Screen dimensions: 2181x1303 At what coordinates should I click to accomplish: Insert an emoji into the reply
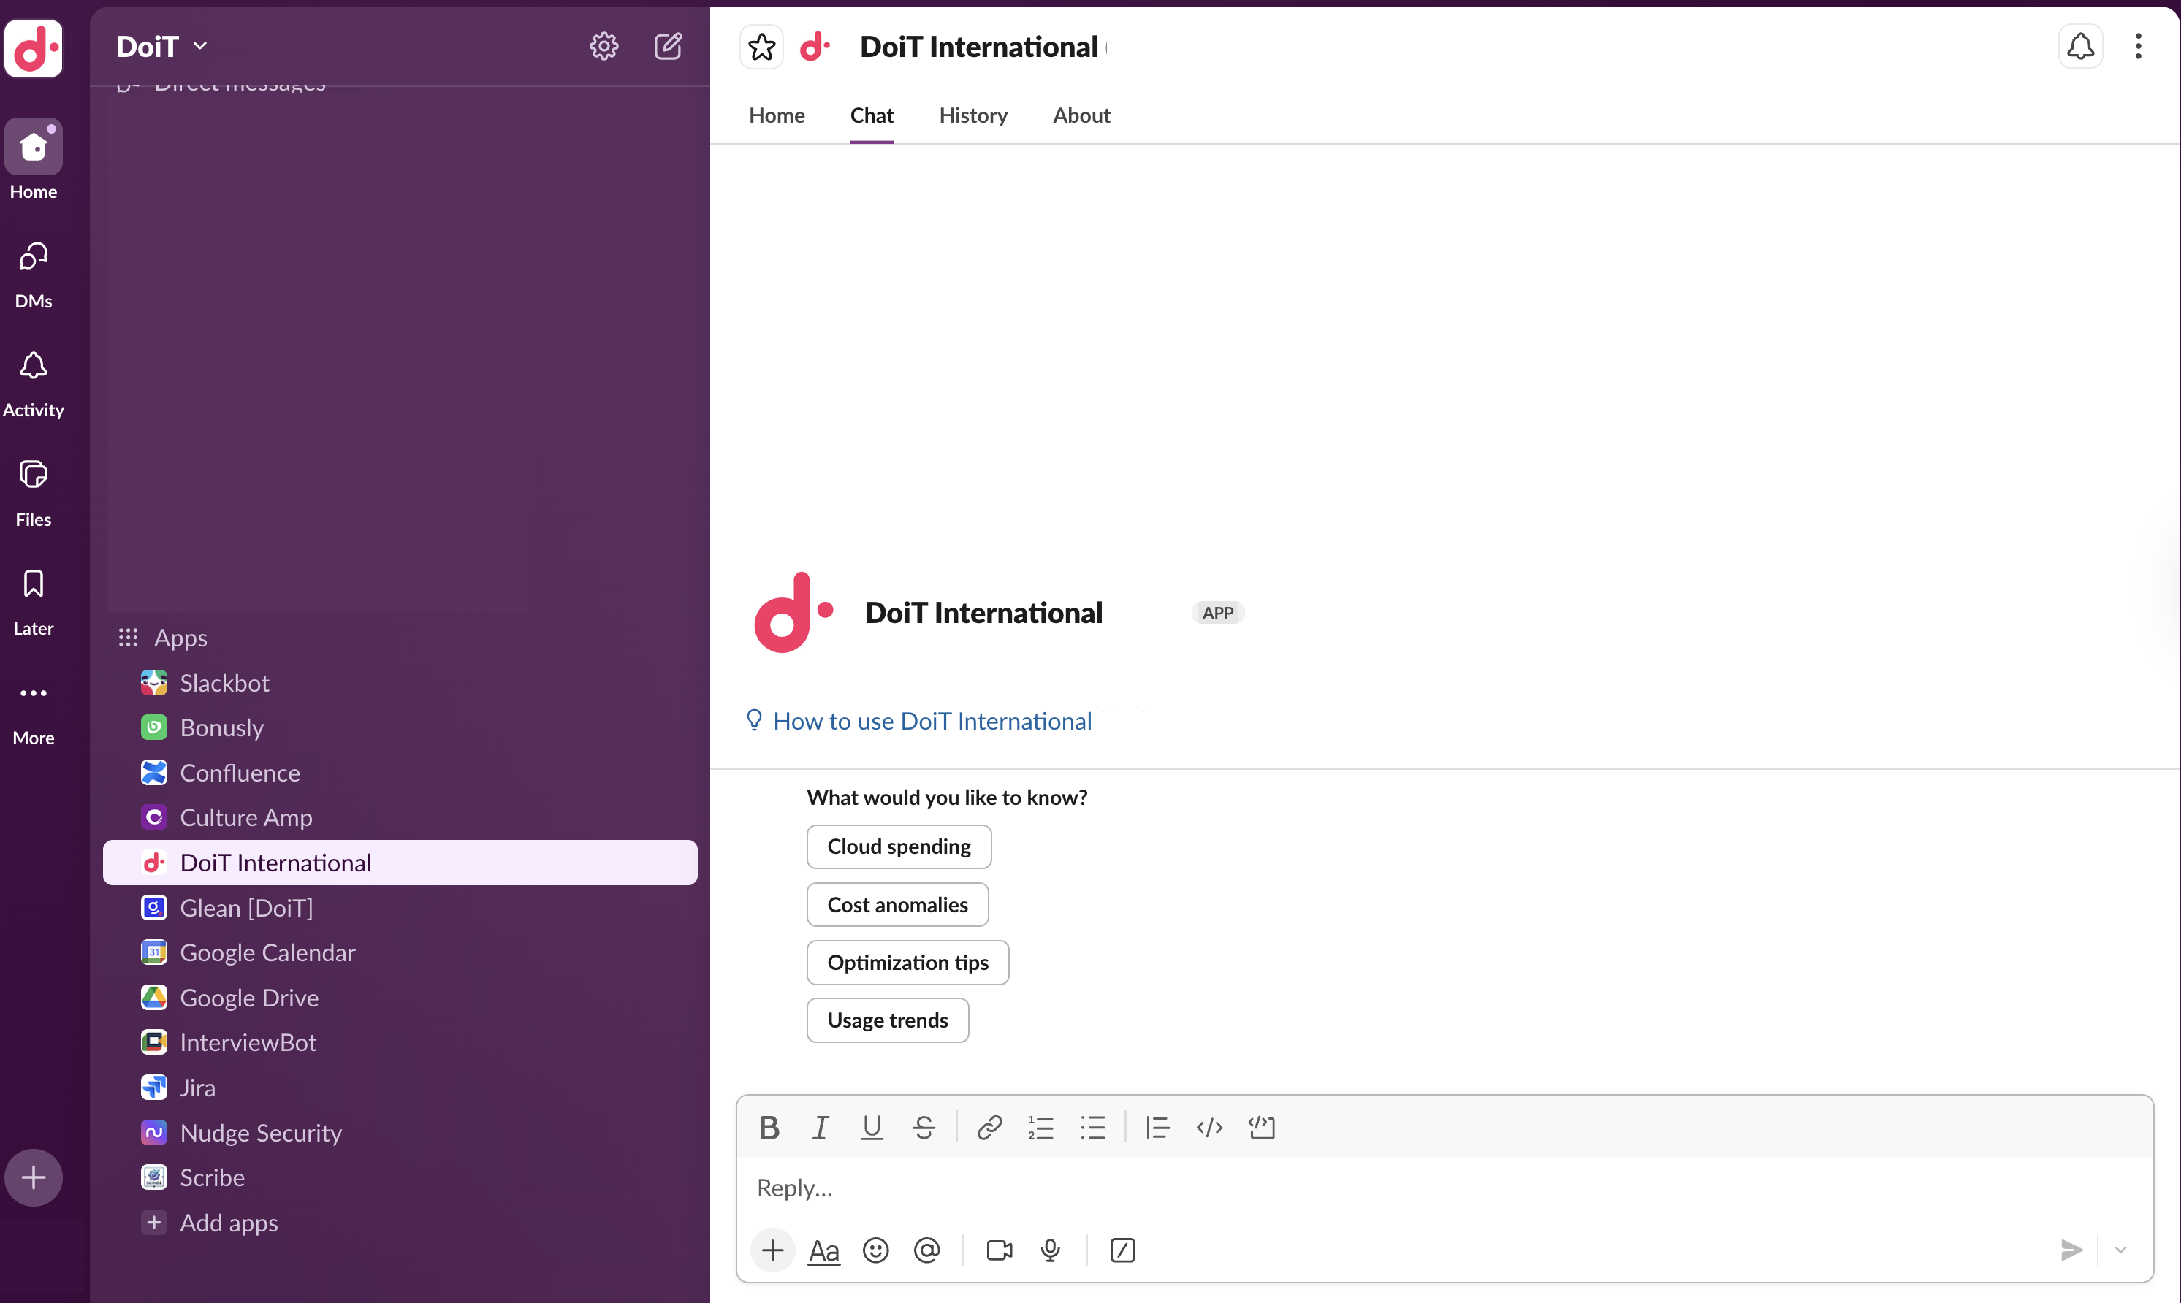click(x=876, y=1250)
